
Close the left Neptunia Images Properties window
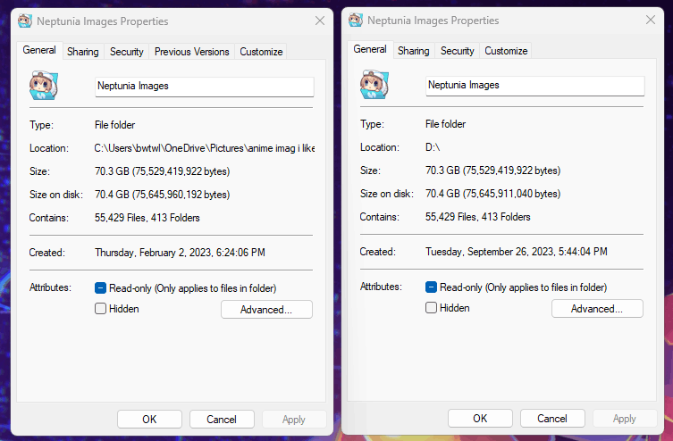(320, 21)
